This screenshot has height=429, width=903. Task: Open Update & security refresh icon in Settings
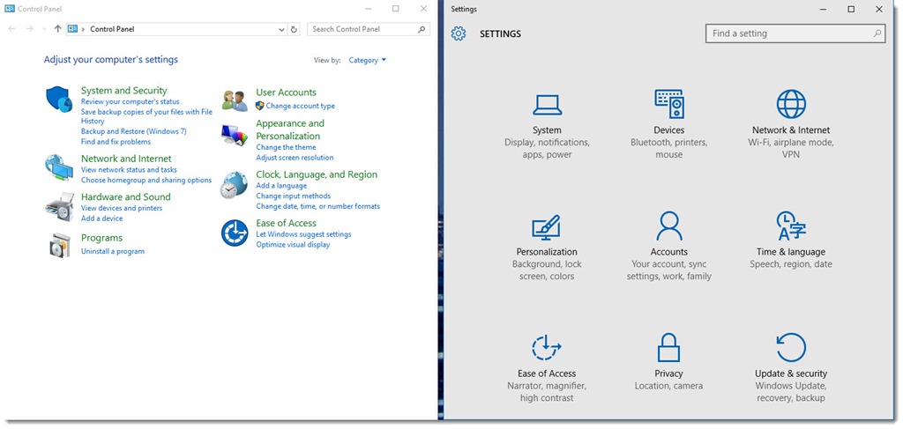click(x=791, y=347)
